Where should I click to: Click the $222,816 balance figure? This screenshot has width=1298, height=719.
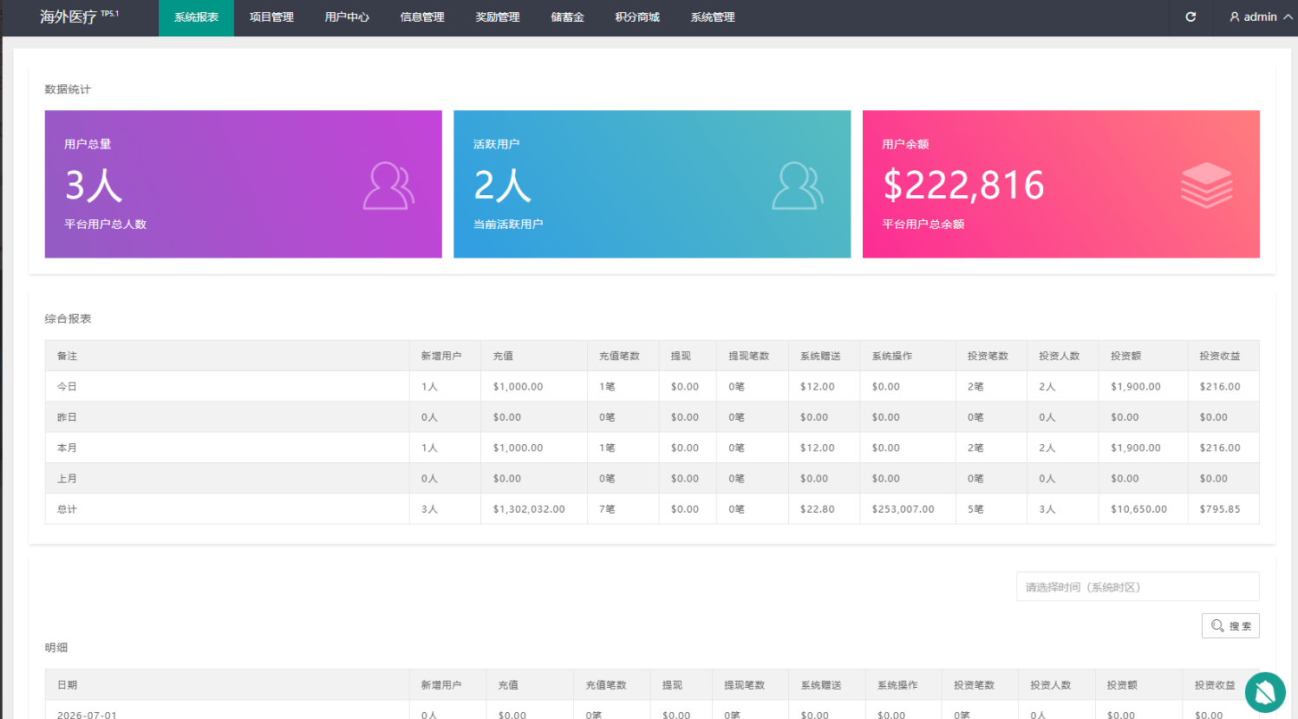click(963, 185)
